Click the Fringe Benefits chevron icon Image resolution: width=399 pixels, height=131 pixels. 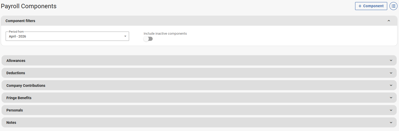tap(391, 98)
